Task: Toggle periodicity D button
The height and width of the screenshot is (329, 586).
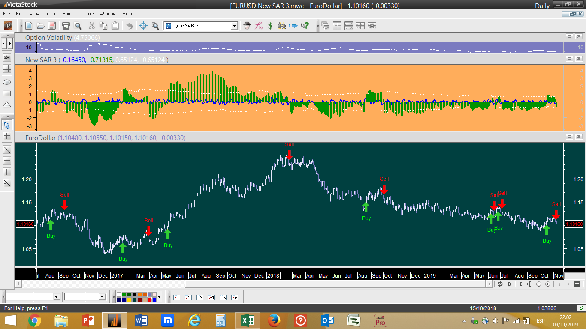Action: (510, 284)
